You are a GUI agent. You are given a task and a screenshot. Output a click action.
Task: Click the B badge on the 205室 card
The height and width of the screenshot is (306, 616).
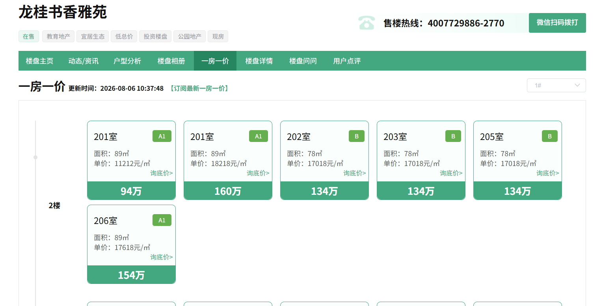(x=550, y=136)
